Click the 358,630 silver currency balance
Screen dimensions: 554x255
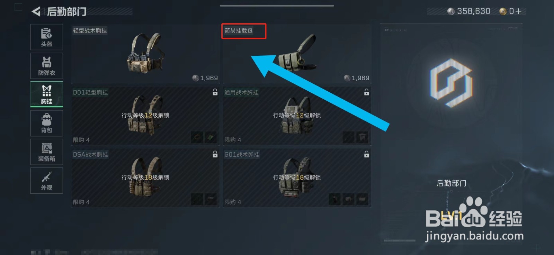473,11
